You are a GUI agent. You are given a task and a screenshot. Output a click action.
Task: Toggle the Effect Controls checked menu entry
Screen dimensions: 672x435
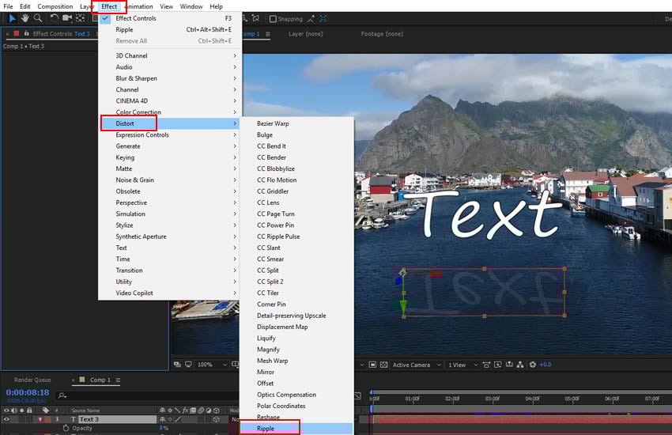(x=135, y=18)
